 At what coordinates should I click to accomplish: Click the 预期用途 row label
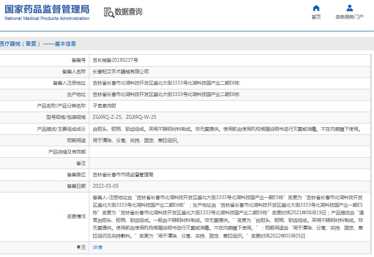76,141
